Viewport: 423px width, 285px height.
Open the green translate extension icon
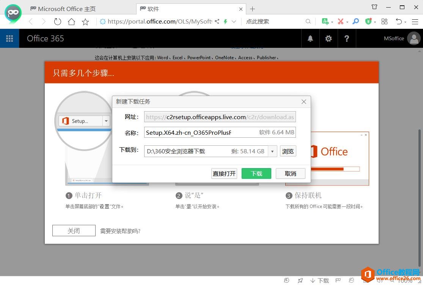click(326, 21)
